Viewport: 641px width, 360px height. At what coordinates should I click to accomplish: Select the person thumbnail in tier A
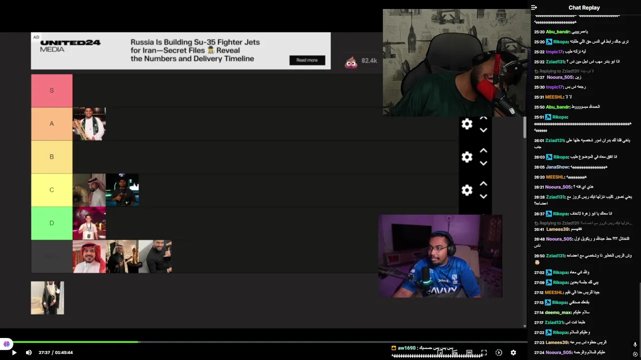point(89,123)
